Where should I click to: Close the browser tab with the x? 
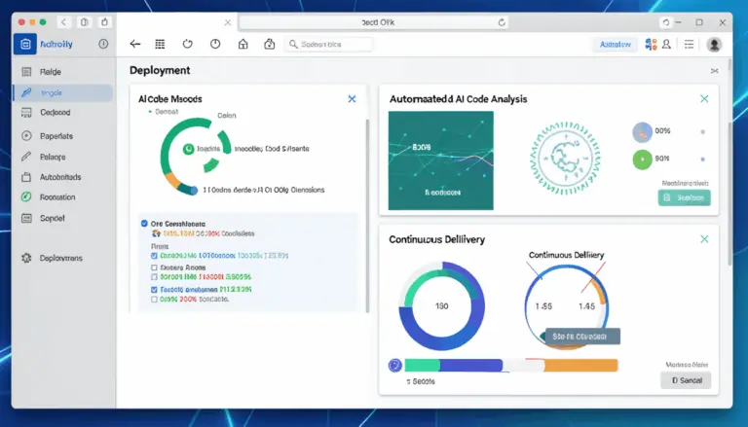(x=228, y=22)
